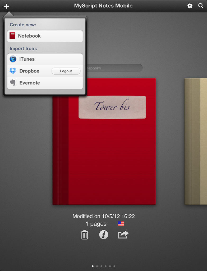The height and width of the screenshot is (271, 207).
Task: Open settings gear icon
Action: [190, 6]
